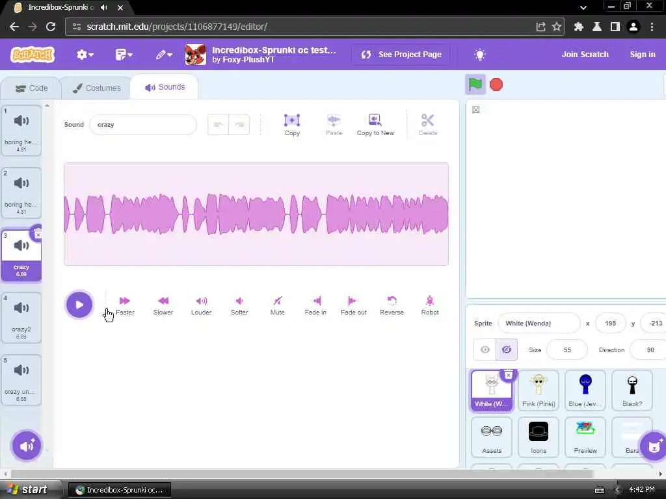Open the browser extensions puzzle icon
This screenshot has width=666, height=499.
point(578,27)
